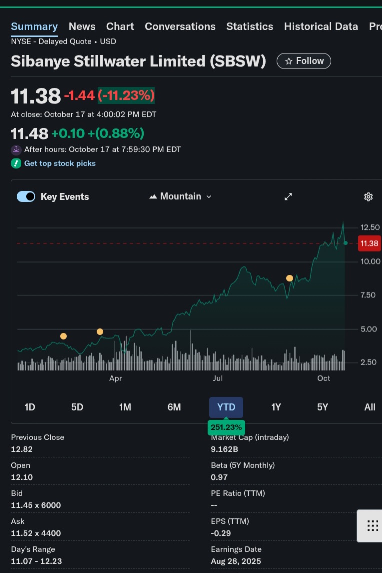The width and height of the screenshot is (382, 573).
Task: Click the Beta value 0.97
Action: coord(219,477)
